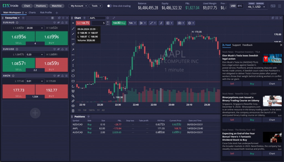Click the 168.80 Buy button on chart
This screenshot has width=284, height=162.
(x=119, y=23)
